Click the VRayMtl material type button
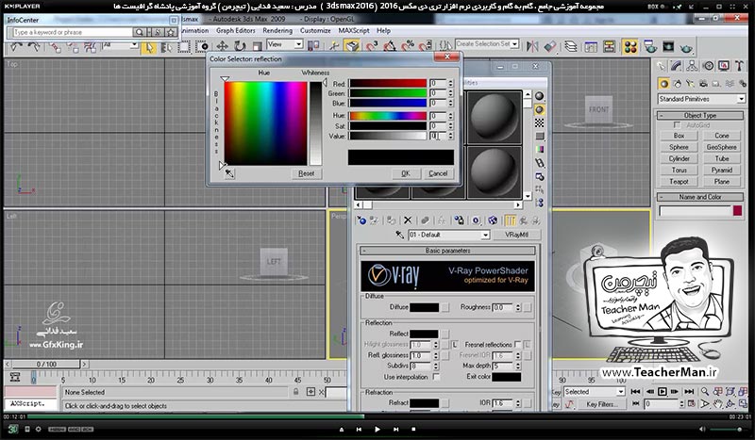The image size is (755, 440). tap(516, 235)
